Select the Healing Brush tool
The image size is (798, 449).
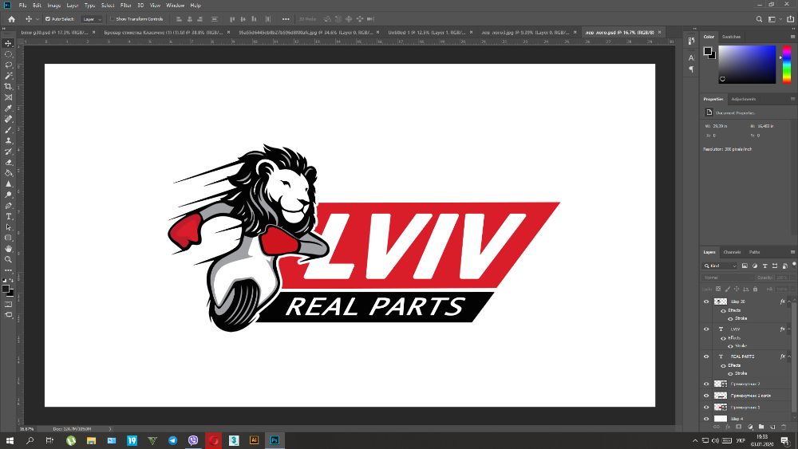point(8,119)
